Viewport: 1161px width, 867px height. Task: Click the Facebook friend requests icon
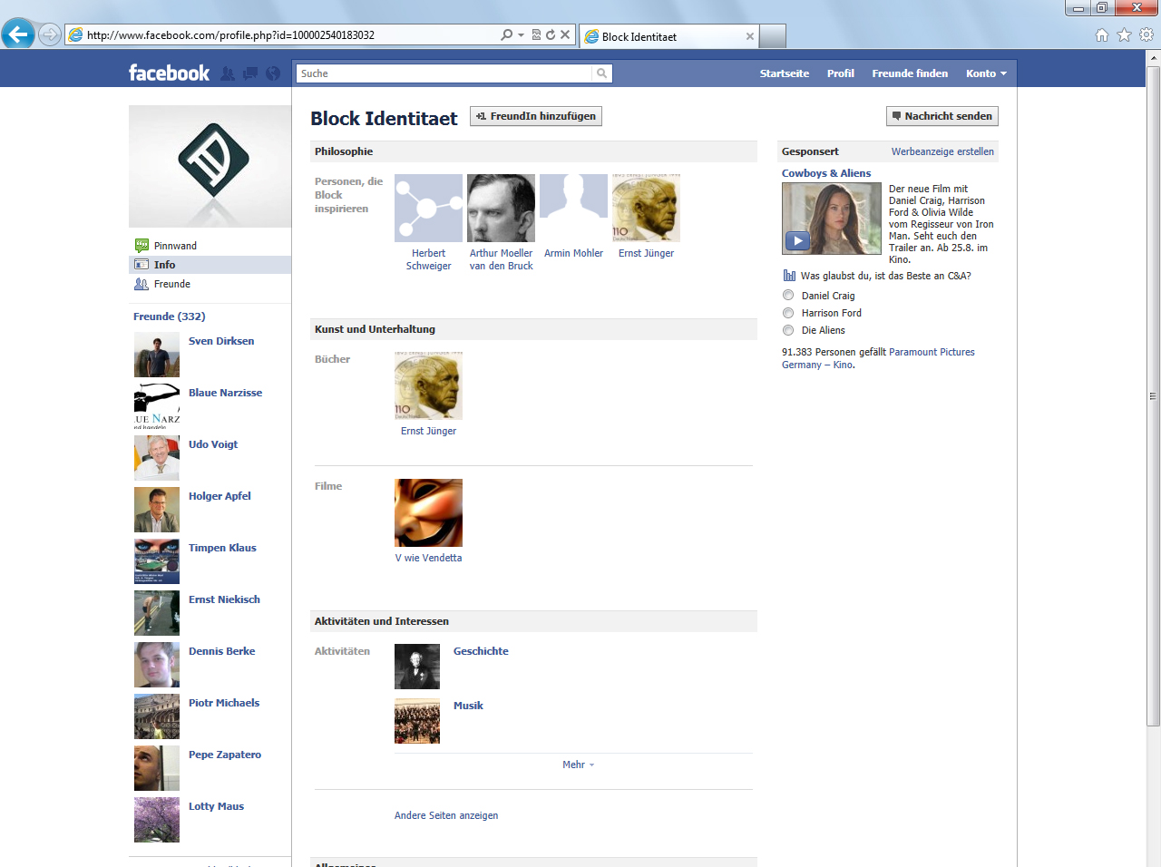228,73
